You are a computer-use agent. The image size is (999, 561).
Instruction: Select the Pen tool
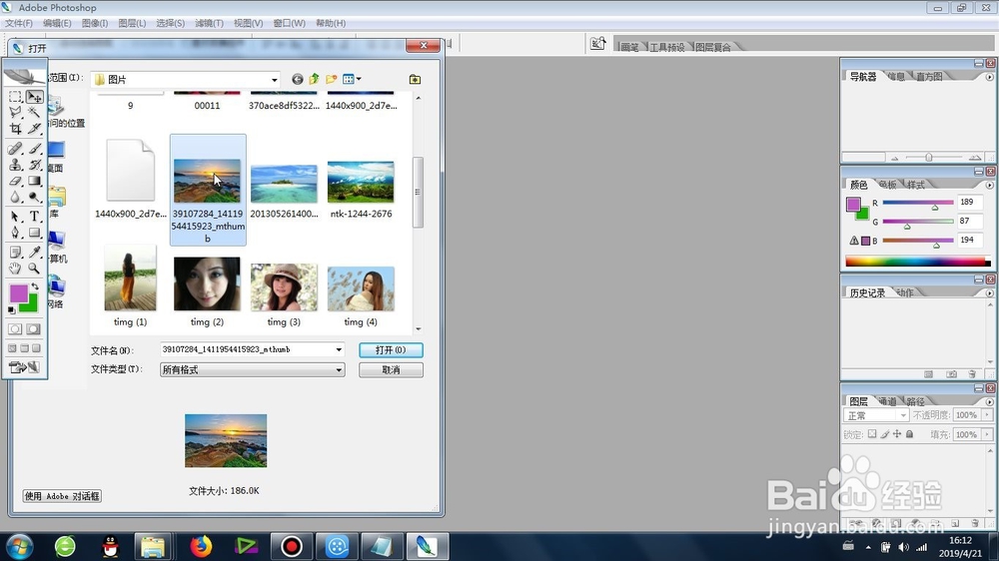pyautogui.click(x=15, y=233)
